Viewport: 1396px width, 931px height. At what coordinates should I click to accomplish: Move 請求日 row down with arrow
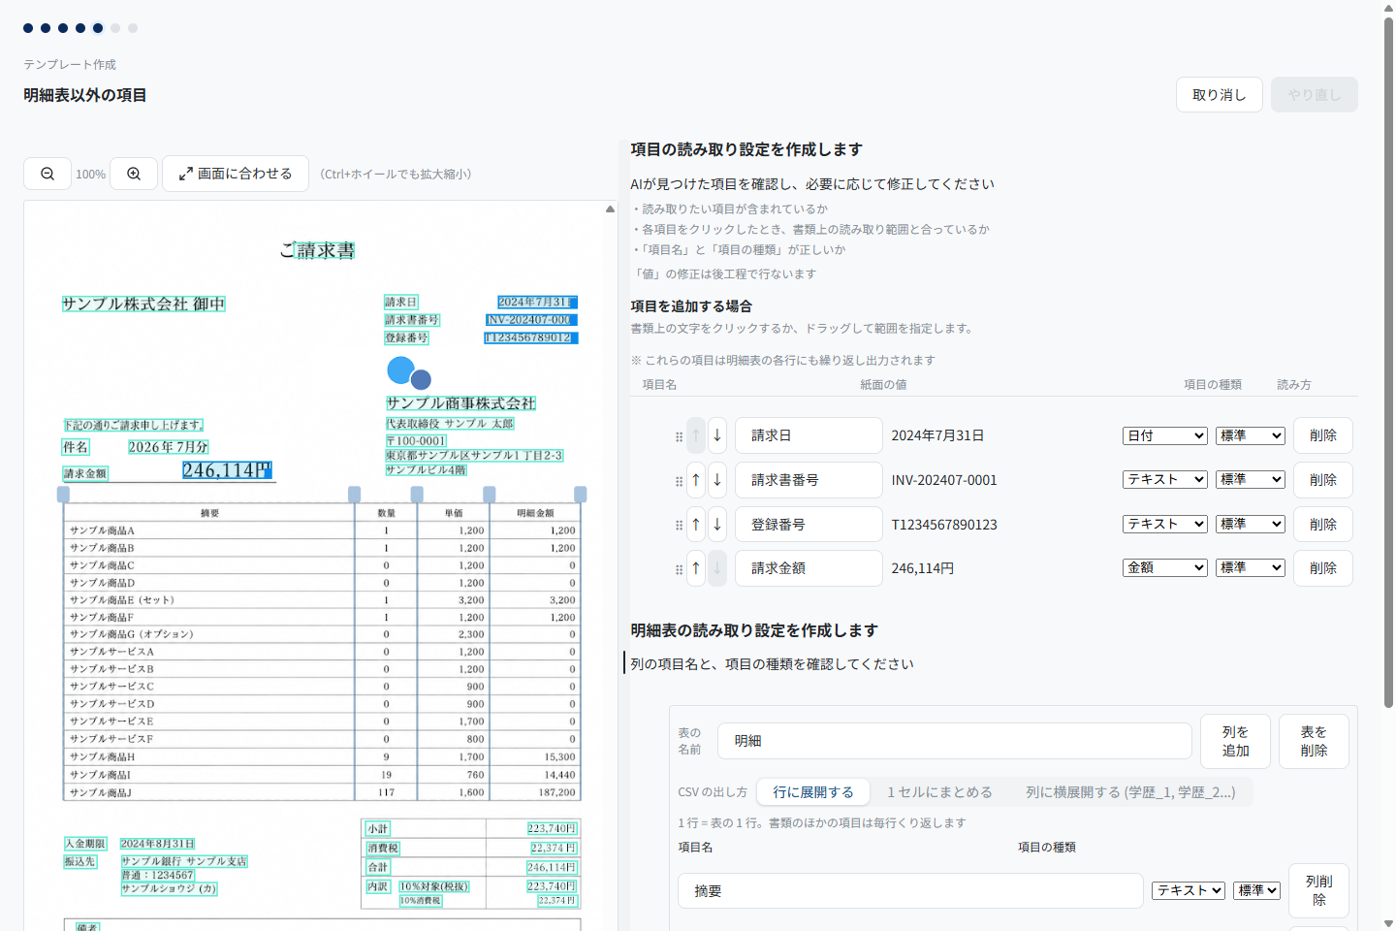coord(717,435)
